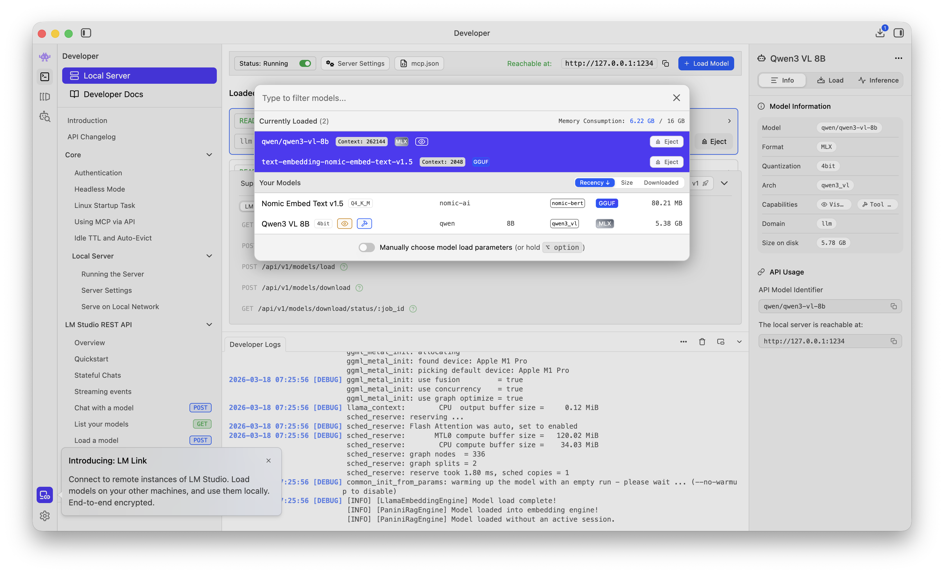Open My Models library icon in sidebar

coord(45,97)
